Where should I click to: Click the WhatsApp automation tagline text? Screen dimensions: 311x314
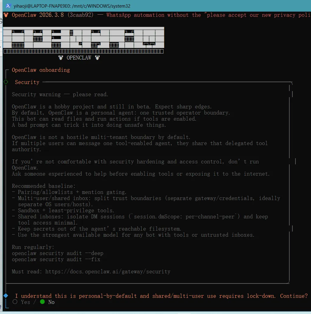tap(208, 15)
